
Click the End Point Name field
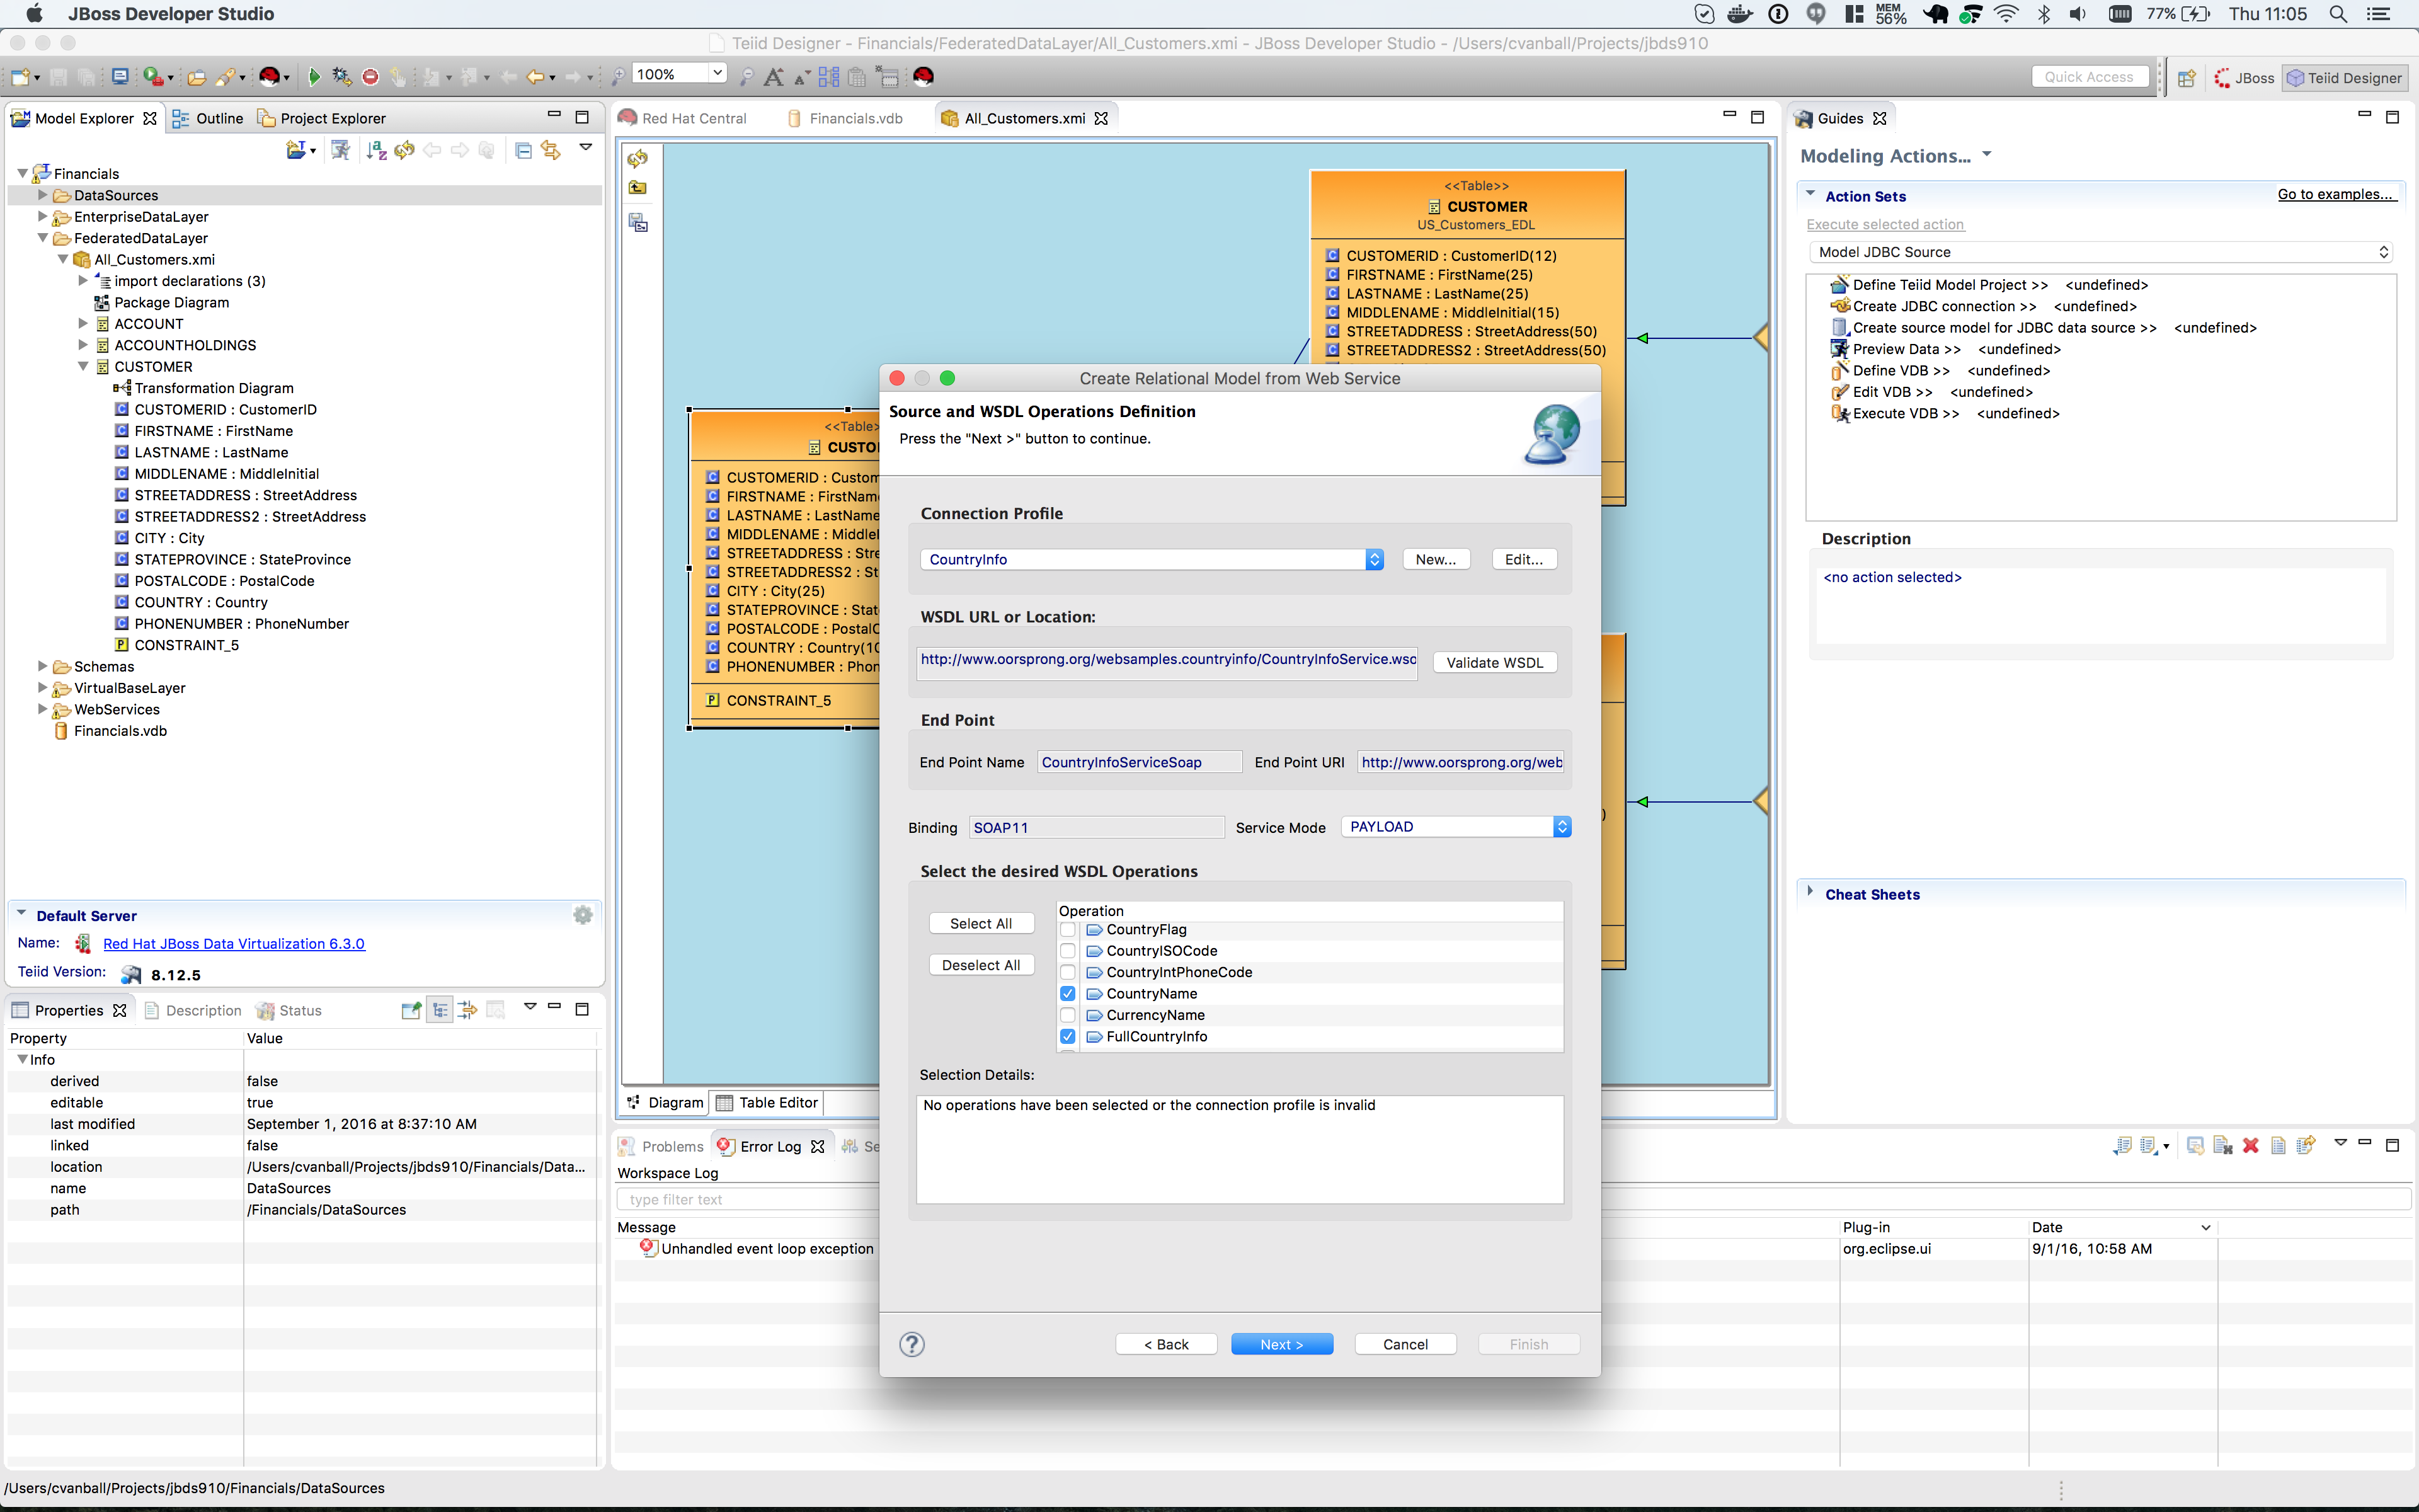click(x=1138, y=762)
